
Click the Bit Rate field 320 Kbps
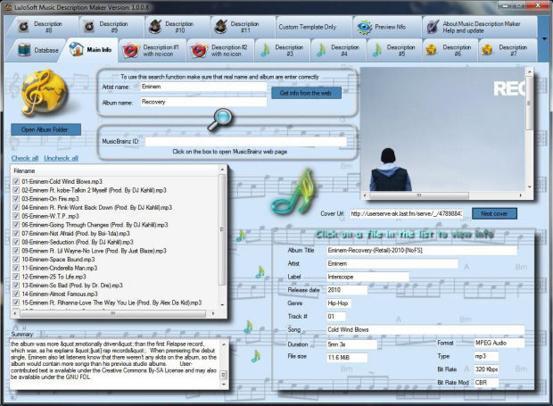point(486,369)
